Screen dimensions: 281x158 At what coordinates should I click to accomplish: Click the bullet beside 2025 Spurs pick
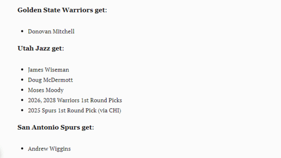(22, 110)
